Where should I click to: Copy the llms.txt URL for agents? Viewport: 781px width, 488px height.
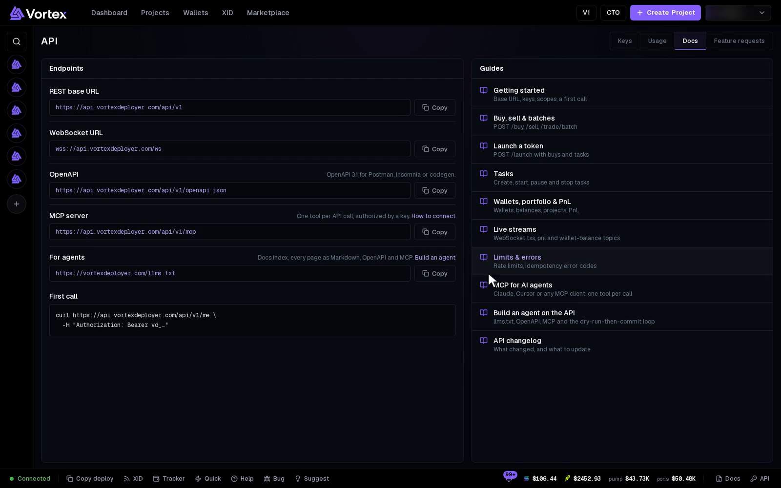(x=435, y=273)
